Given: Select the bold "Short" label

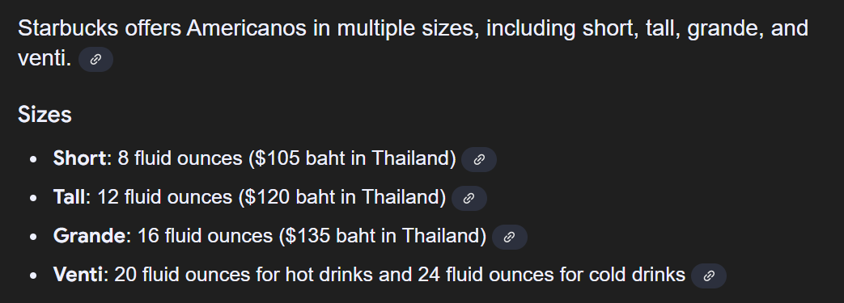Looking at the screenshot, I should tap(79, 158).
